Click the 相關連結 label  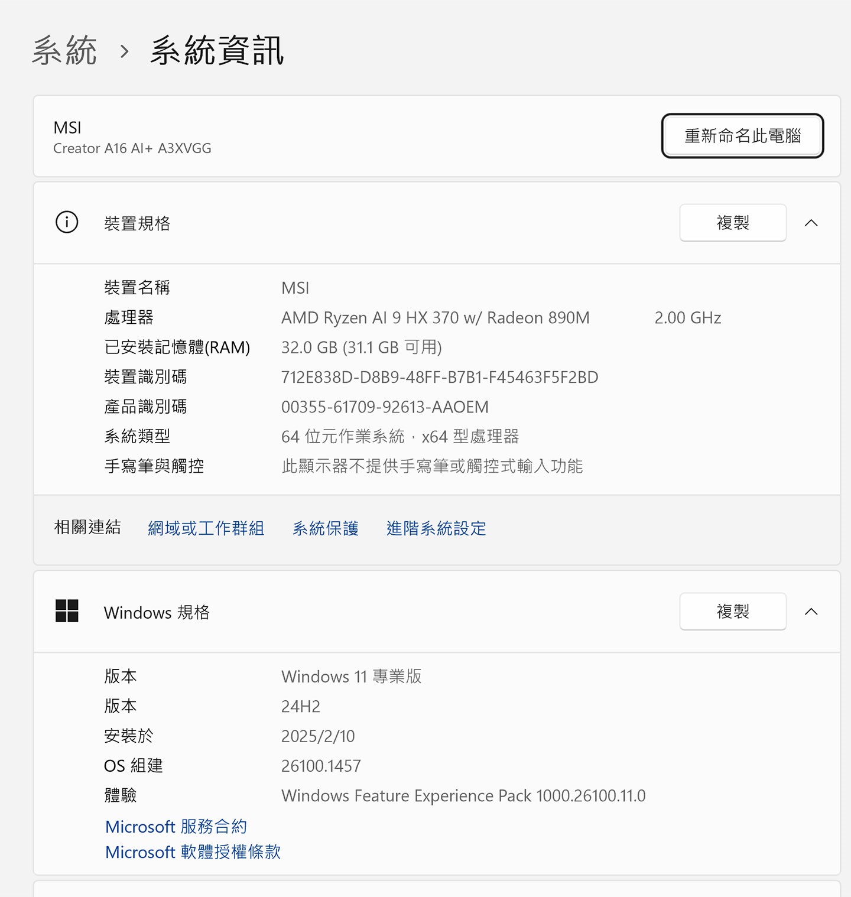click(x=87, y=527)
